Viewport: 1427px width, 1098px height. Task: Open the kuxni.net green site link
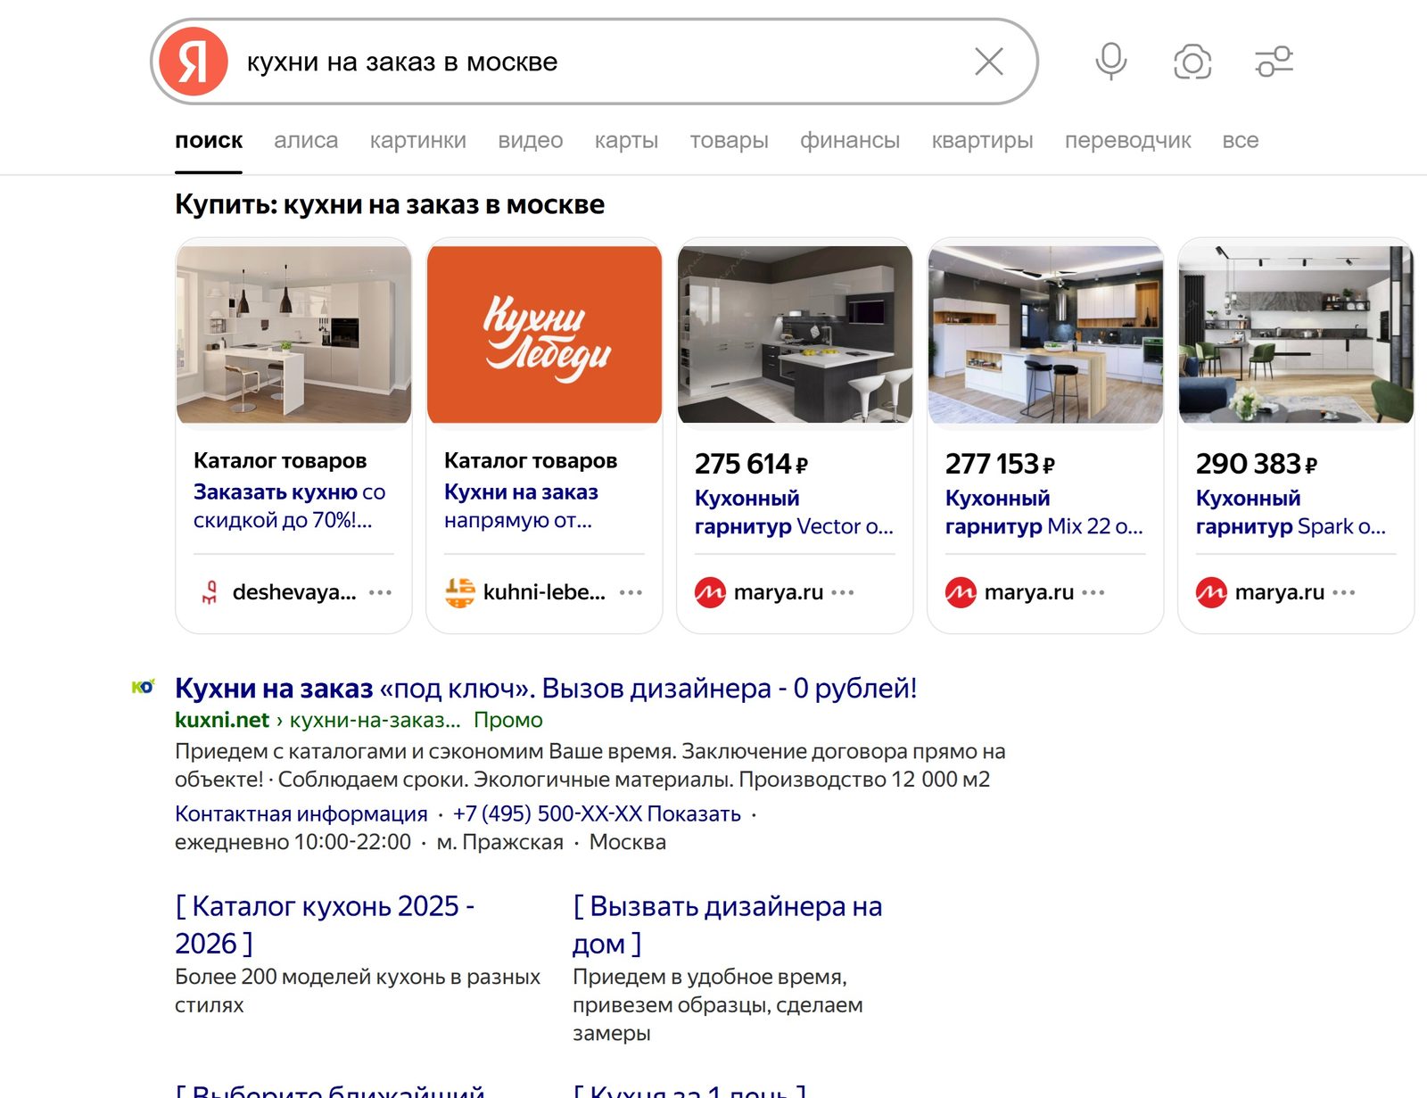coord(222,720)
